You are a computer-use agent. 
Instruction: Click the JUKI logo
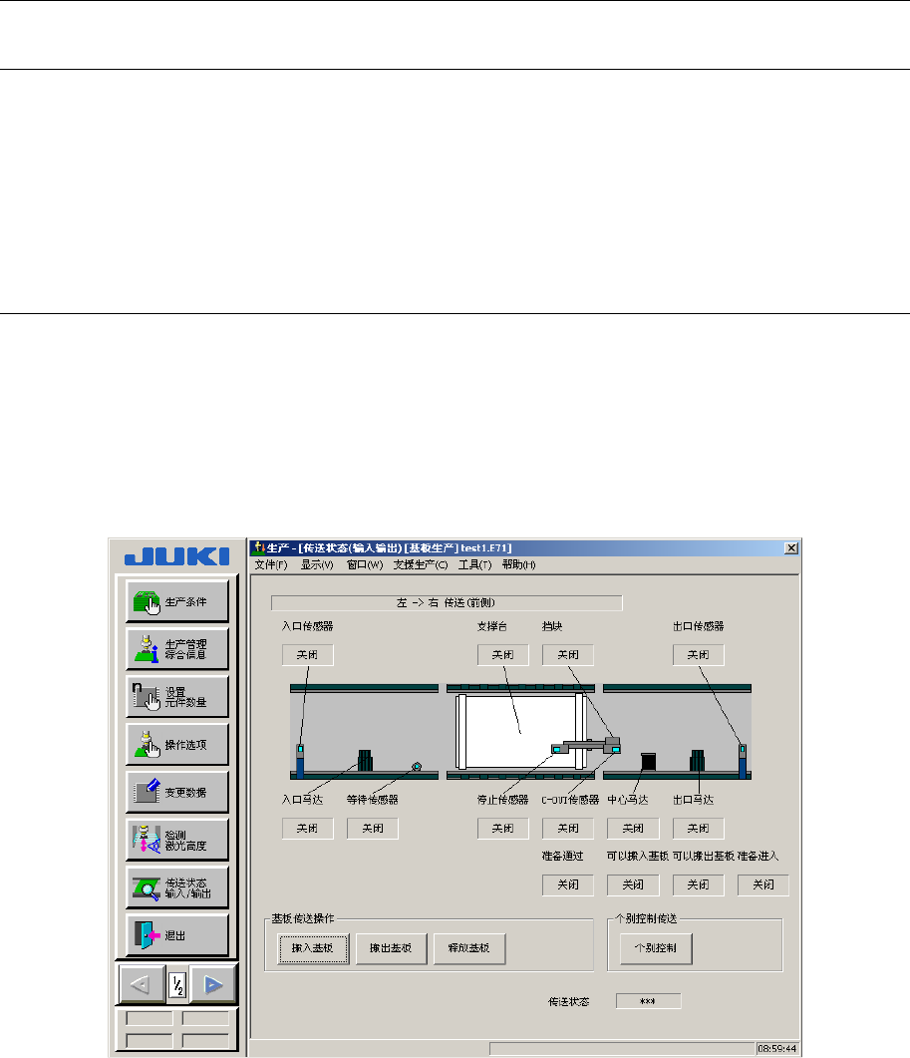[176, 556]
